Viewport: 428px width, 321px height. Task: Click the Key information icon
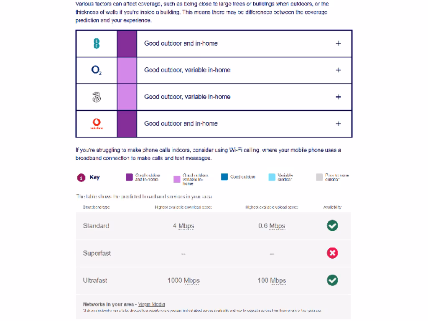[81, 177]
